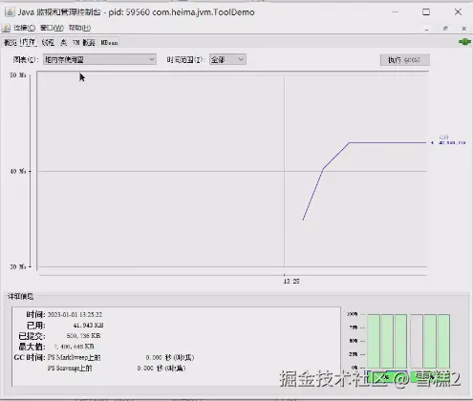
Task: Select the first memory pool bar on the left
Action: click(374, 341)
